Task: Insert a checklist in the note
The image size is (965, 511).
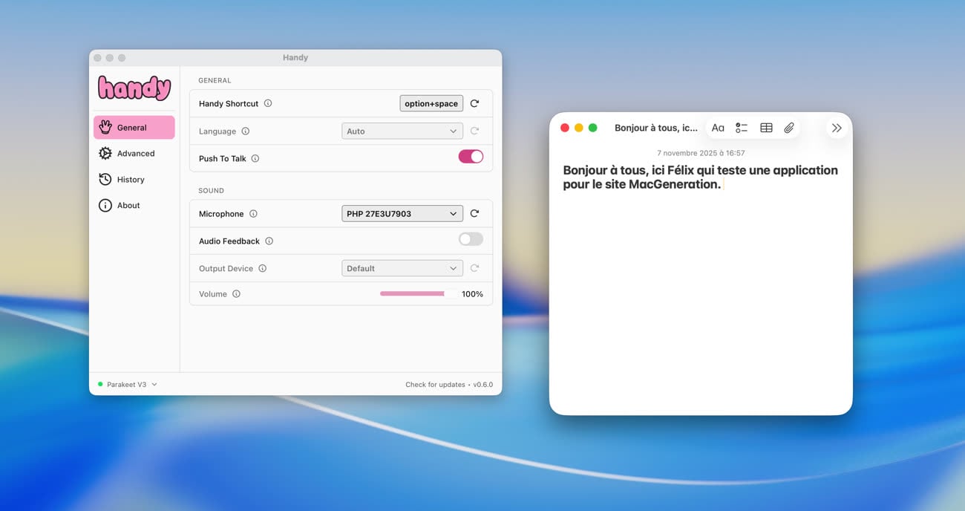Action: pyautogui.click(x=742, y=128)
